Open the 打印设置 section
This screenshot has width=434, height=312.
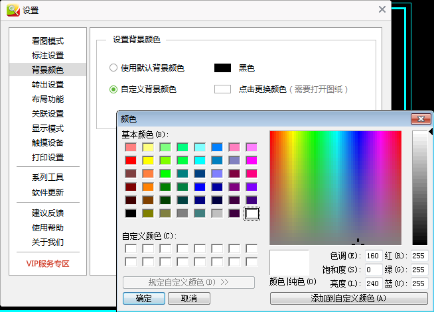tap(48, 158)
